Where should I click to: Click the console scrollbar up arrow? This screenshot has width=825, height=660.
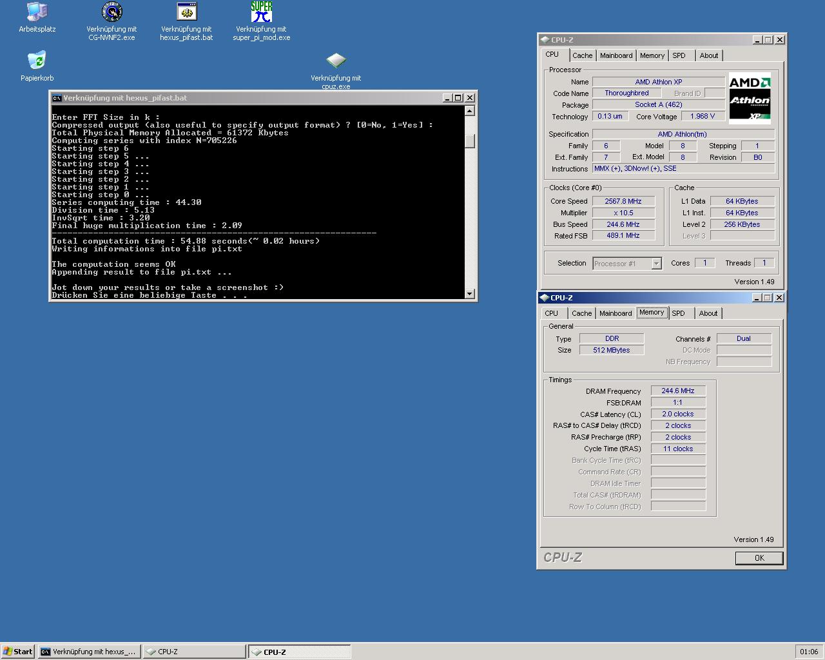pos(470,111)
